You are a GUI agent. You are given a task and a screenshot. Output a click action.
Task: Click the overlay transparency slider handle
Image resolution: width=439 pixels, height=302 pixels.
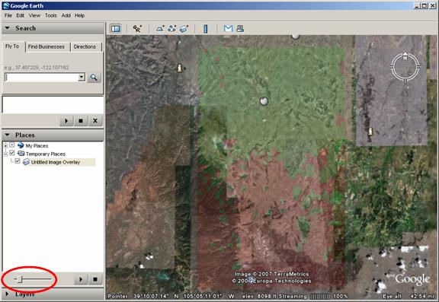click(20, 279)
